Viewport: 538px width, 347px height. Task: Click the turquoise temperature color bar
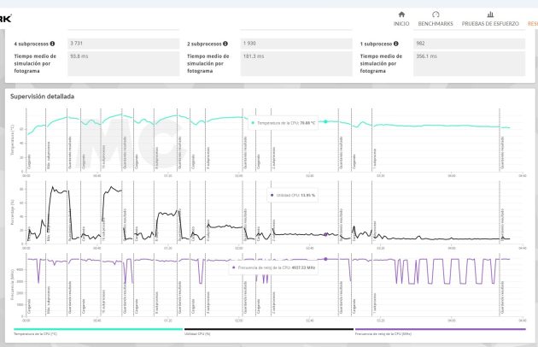97,327
